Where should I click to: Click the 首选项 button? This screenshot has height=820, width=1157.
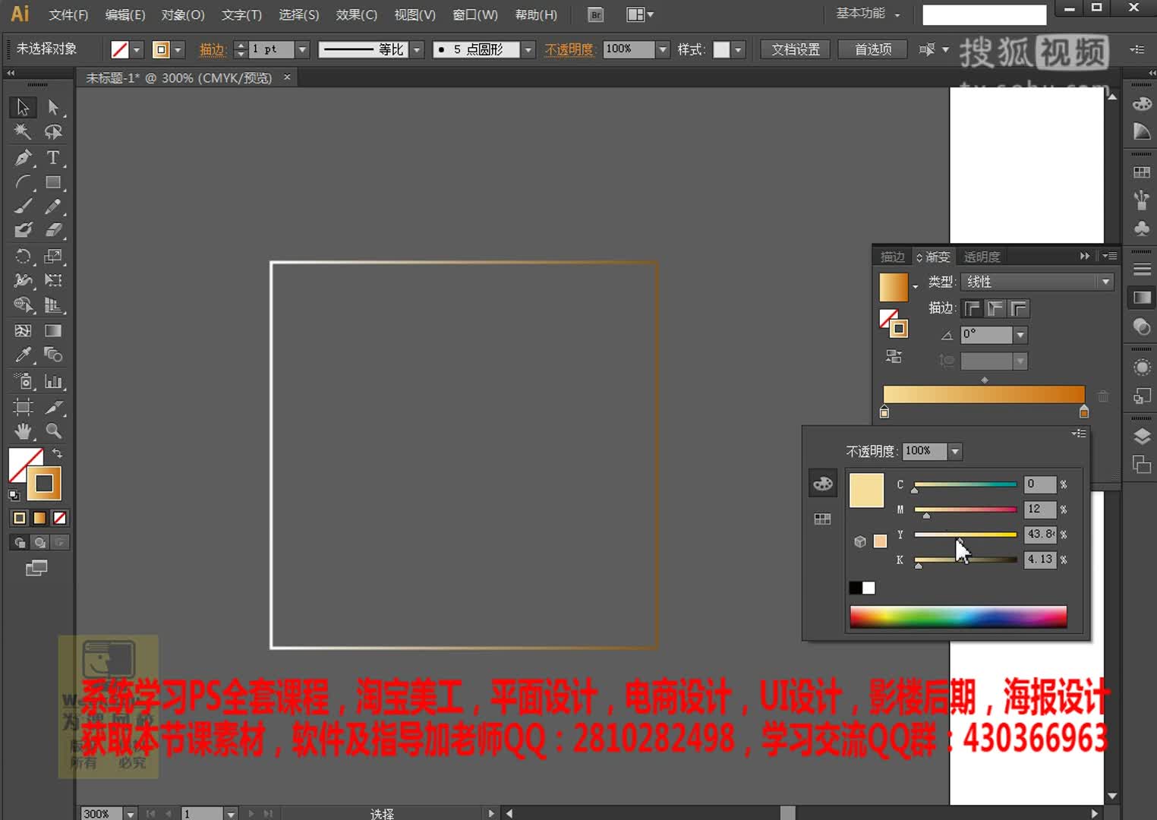click(x=873, y=49)
